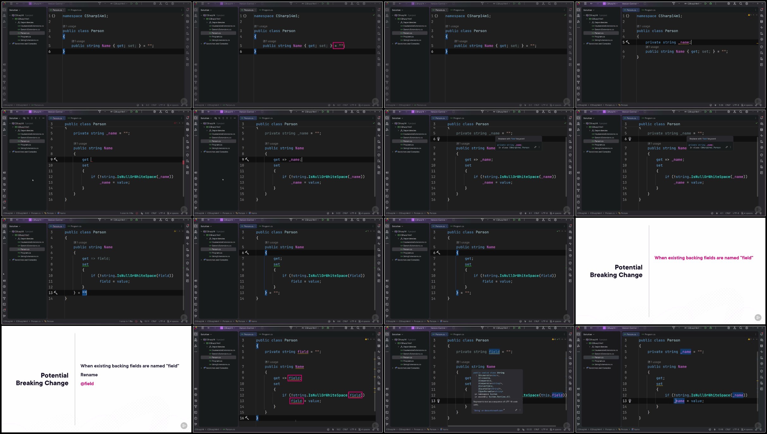Open Version Control dropdown in 7-line code frame
This screenshot has height=434, width=767.
[630, 4]
